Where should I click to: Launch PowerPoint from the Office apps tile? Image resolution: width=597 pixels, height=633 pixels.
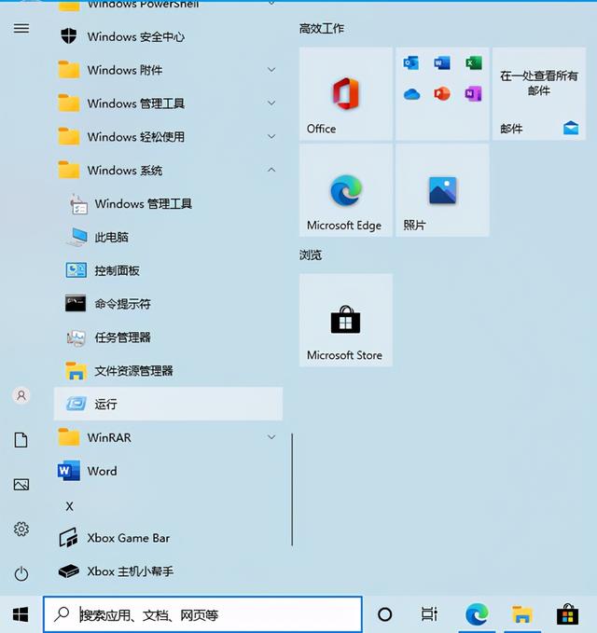pos(442,94)
